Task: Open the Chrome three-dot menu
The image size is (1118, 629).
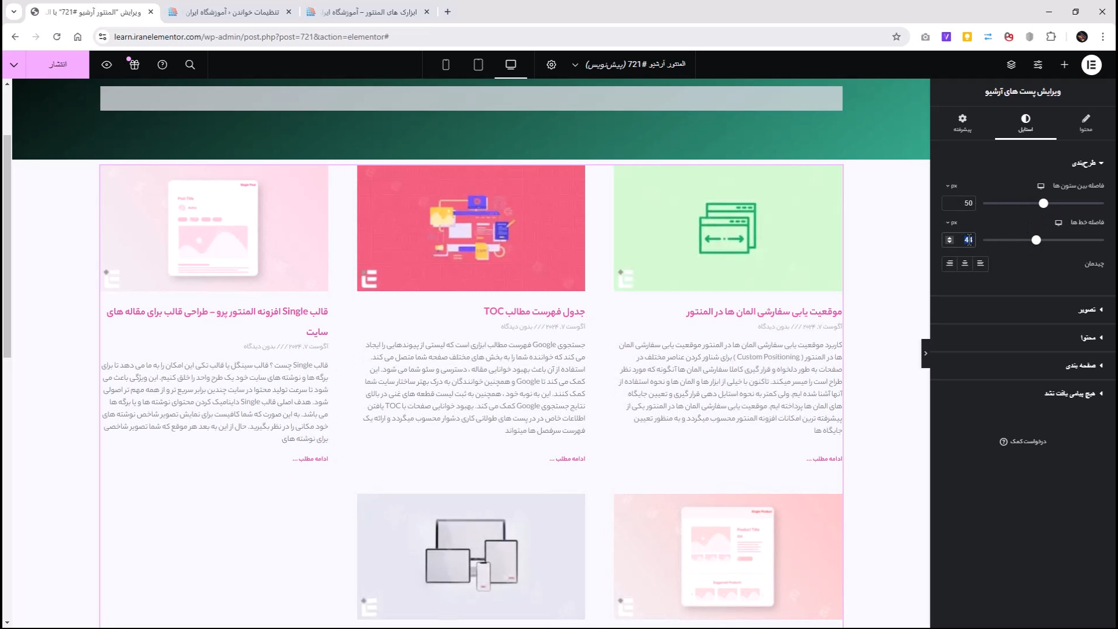Action: pyautogui.click(x=1103, y=37)
